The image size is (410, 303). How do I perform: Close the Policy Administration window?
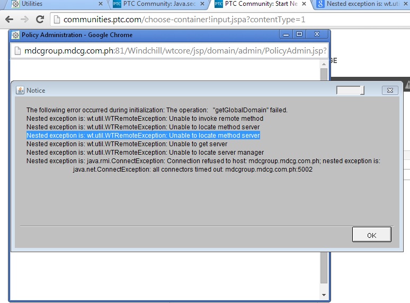click(317, 34)
